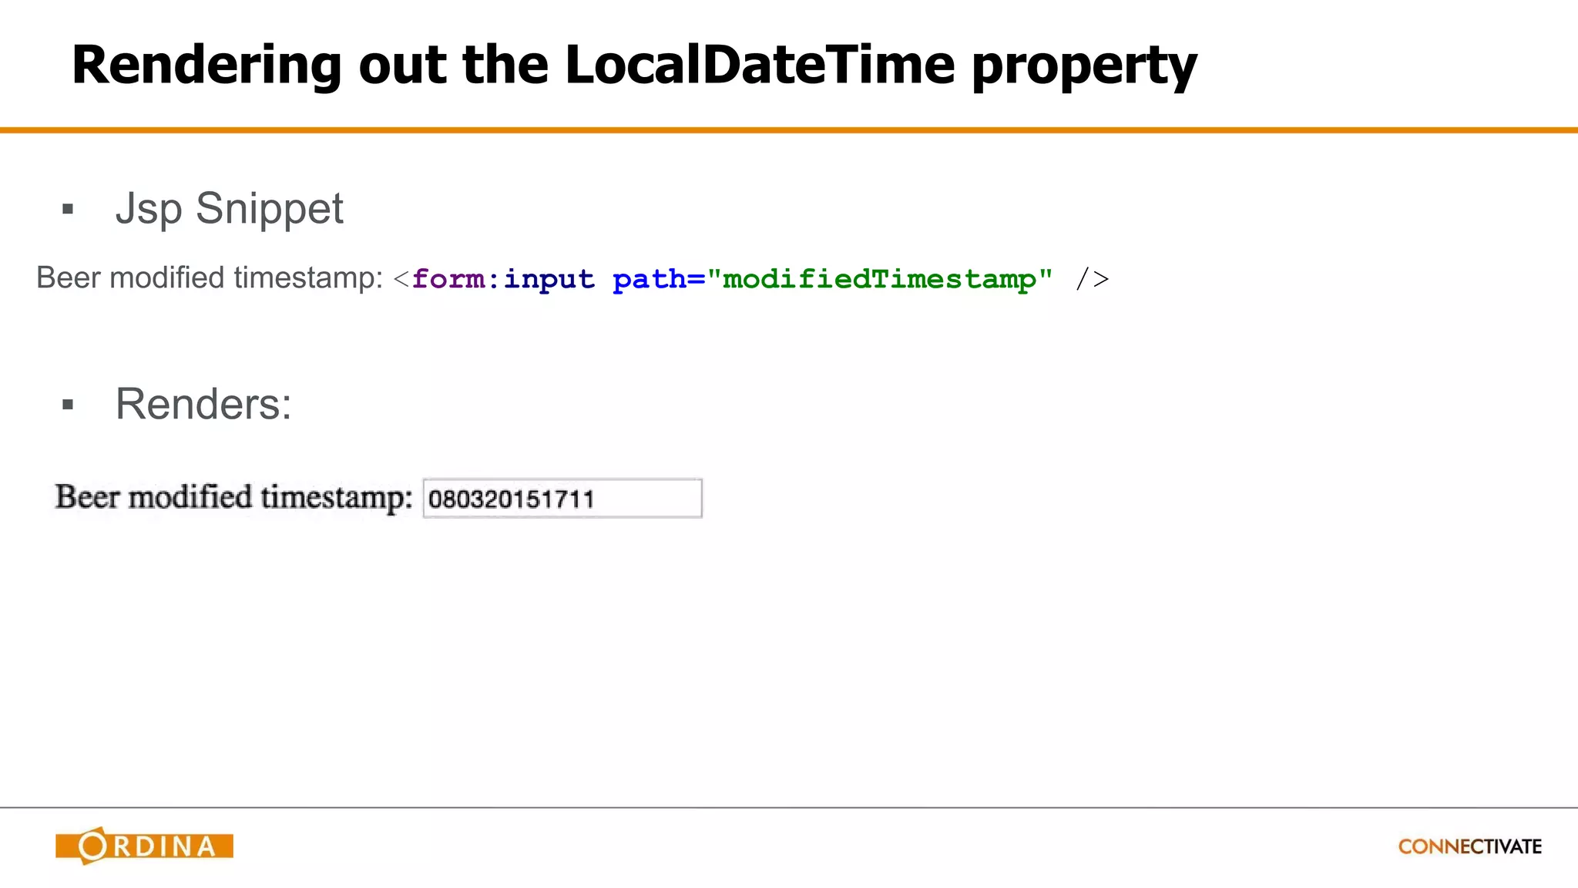Select the slide title 'Rendering out the LocalDateTime property'
1578x888 pixels.
[x=634, y=66]
